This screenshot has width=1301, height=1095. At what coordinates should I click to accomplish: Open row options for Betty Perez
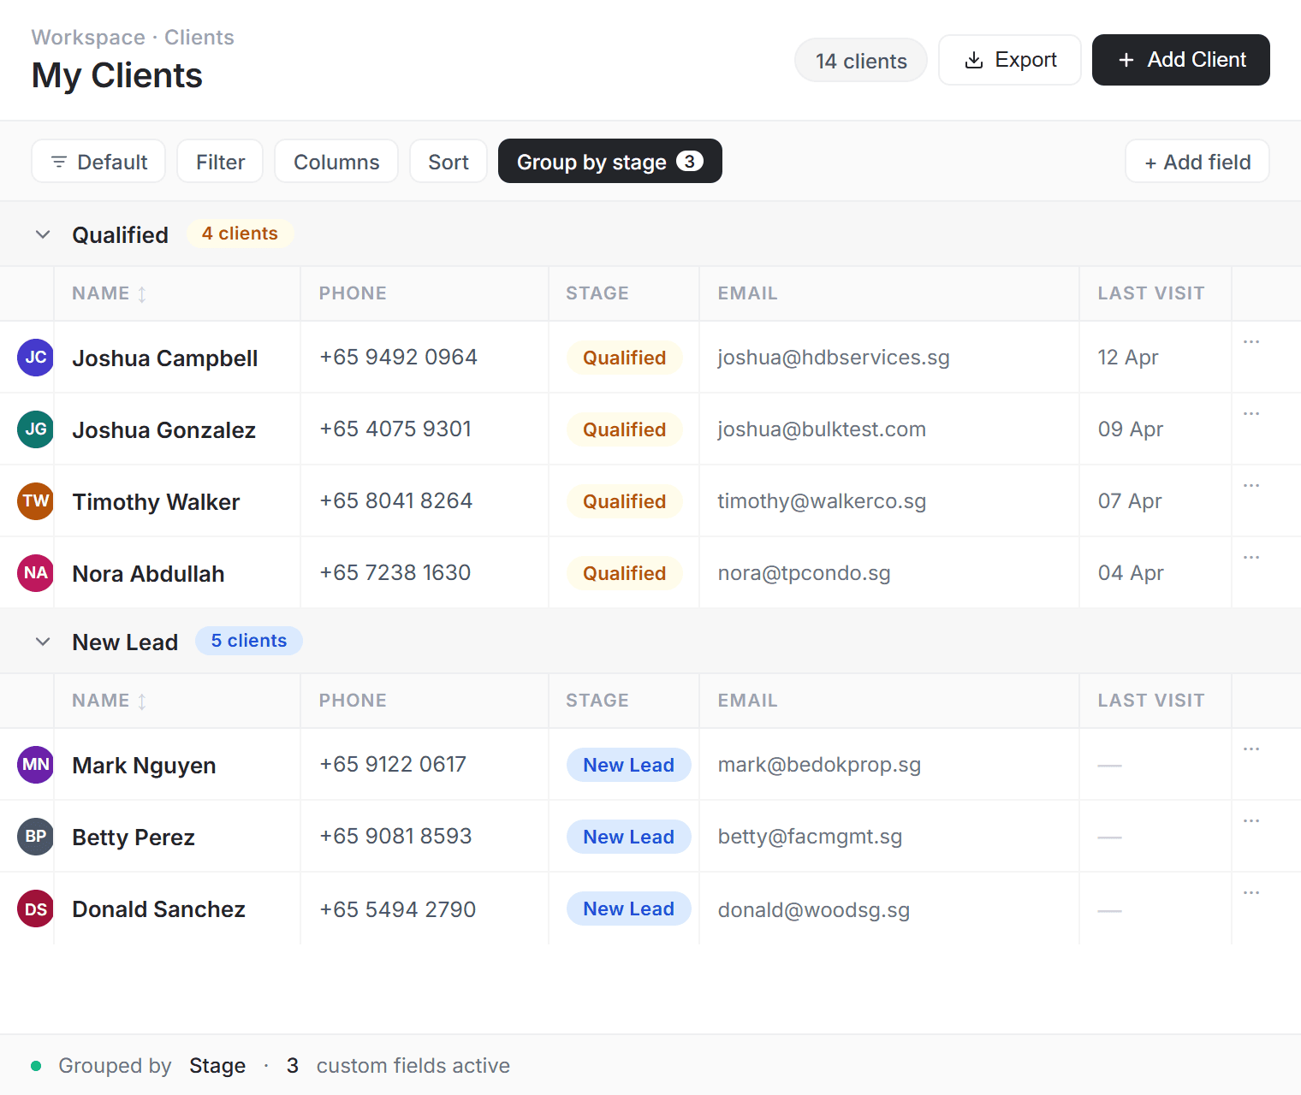click(1251, 820)
